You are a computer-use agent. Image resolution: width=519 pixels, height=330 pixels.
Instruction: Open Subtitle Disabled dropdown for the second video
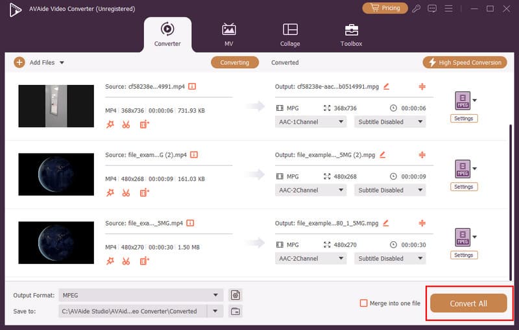pos(389,190)
